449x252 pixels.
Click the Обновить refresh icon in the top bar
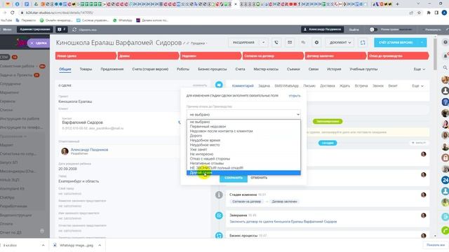coord(74,29)
